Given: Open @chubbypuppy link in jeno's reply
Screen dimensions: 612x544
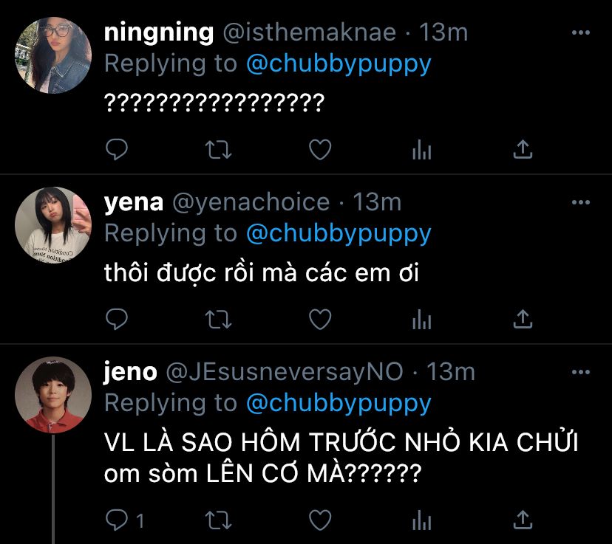Looking at the screenshot, I should pyautogui.click(x=338, y=403).
